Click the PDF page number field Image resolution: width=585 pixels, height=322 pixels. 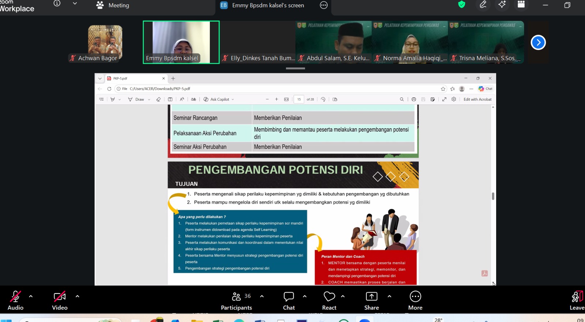coord(299,99)
